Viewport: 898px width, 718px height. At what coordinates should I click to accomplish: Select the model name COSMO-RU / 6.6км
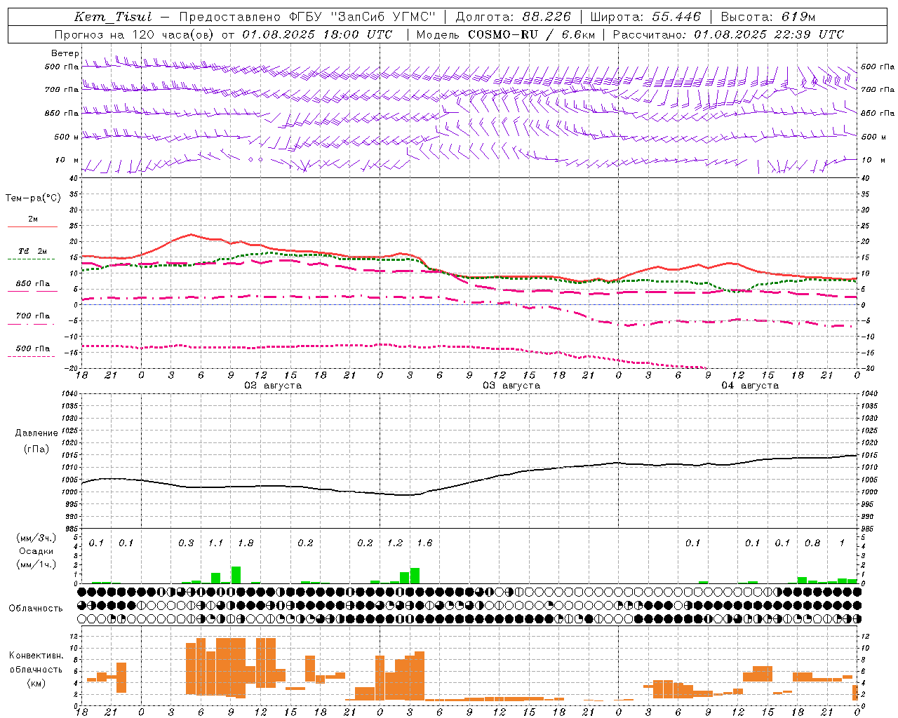pos(530,34)
